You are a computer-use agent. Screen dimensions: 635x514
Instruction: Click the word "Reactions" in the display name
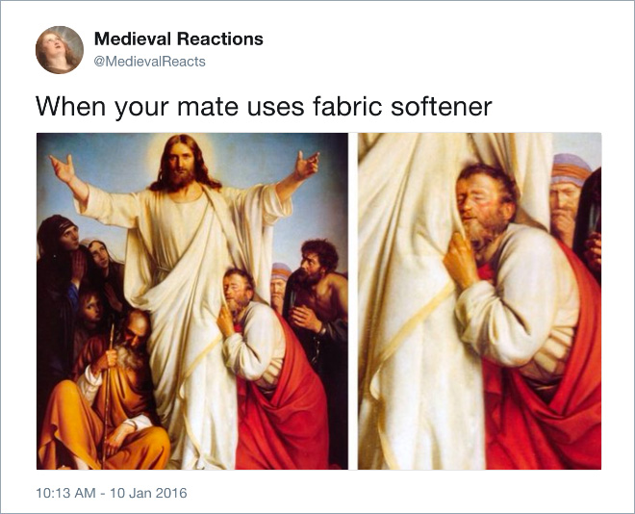[x=220, y=39]
